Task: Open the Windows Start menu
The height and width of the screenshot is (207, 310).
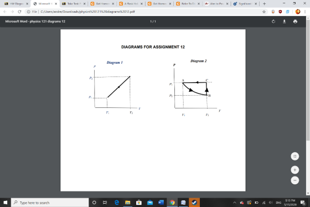Action: click(x=6, y=203)
